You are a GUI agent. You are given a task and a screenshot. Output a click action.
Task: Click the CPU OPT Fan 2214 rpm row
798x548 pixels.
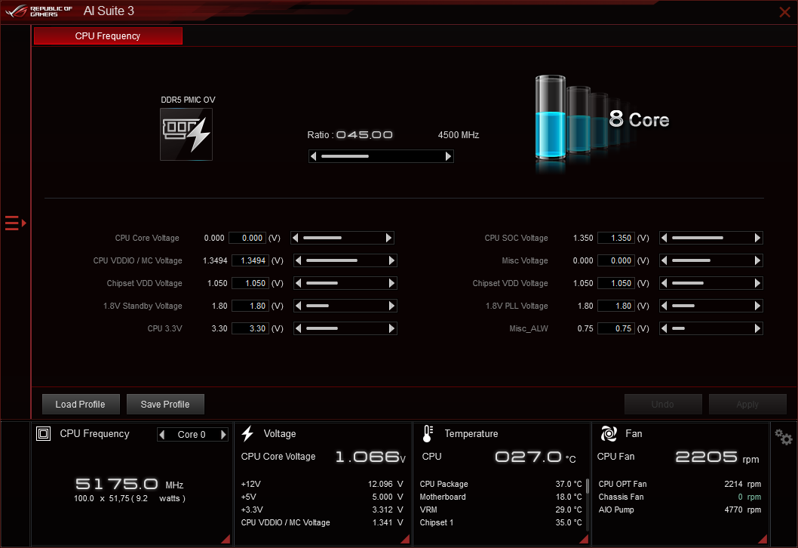(x=680, y=485)
